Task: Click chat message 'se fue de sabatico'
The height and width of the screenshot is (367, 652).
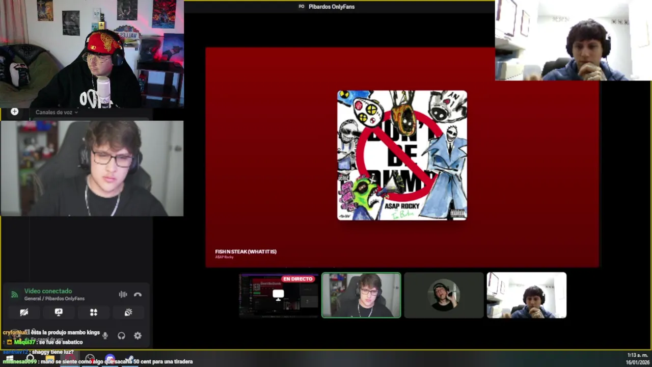Action: click(x=61, y=342)
